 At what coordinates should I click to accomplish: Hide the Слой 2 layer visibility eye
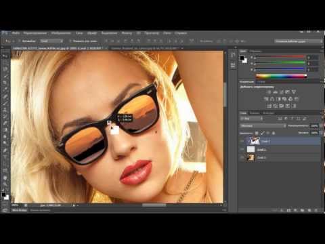coord(242,142)
